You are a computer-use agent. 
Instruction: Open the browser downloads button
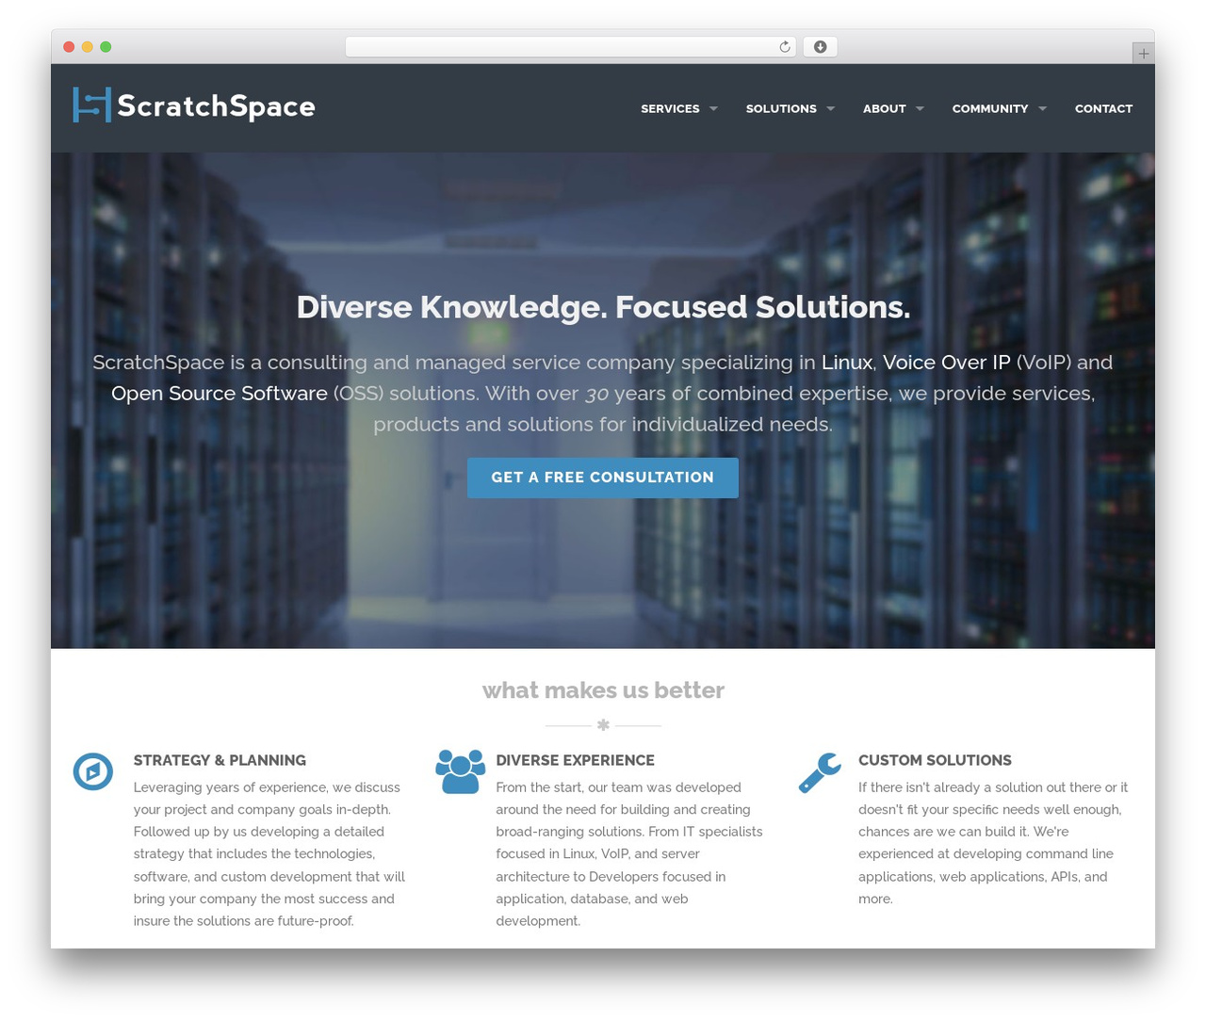click(x=820, y=47)
